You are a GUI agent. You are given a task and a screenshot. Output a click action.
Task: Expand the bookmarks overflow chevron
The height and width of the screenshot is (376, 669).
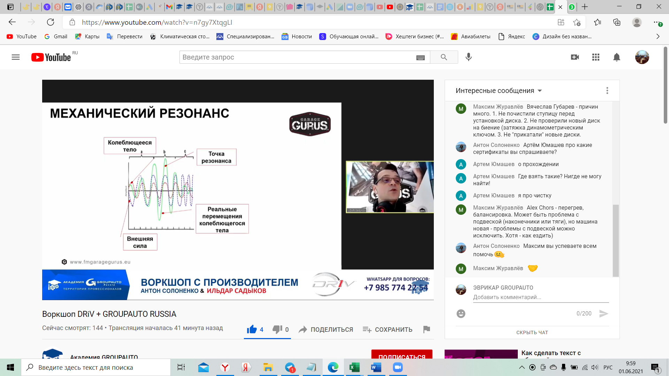click(658, 37)
